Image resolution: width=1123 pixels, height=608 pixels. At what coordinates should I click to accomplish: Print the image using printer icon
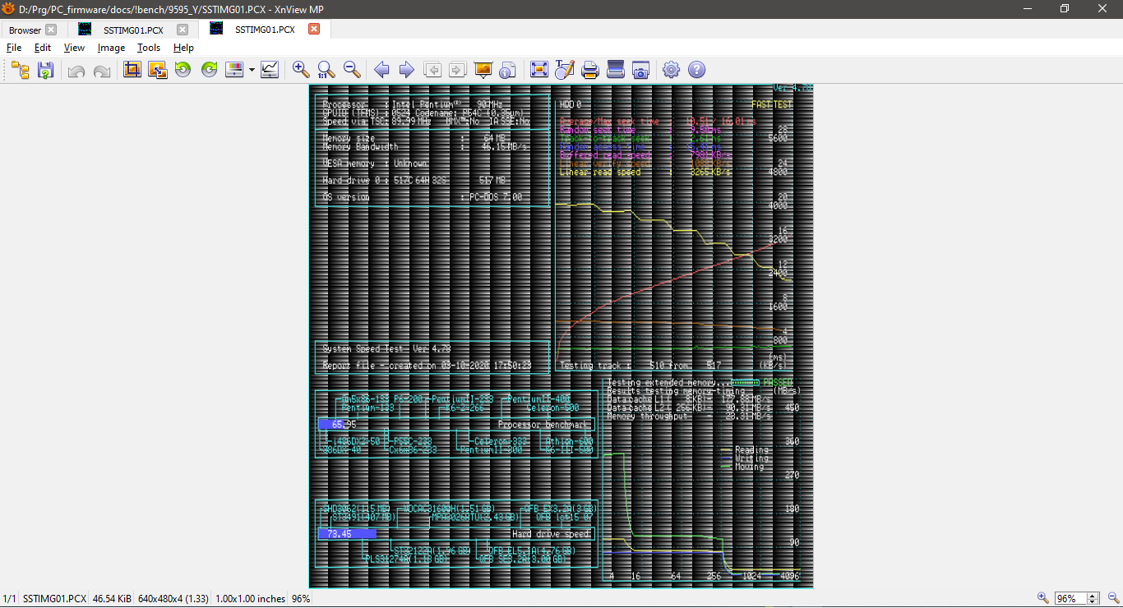tap(589, 70)
